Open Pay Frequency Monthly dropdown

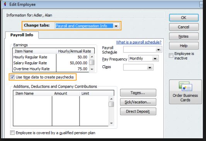click(155, 58)
